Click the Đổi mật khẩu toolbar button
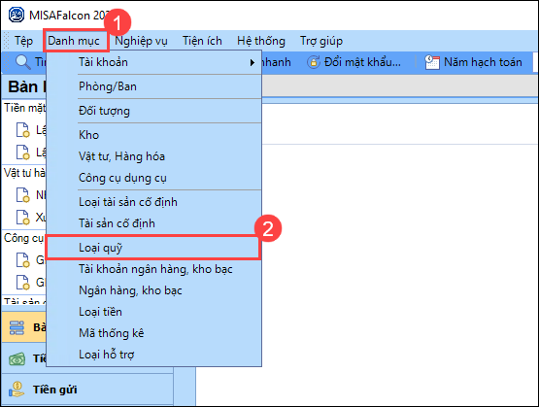 click(x=354, y=62)
